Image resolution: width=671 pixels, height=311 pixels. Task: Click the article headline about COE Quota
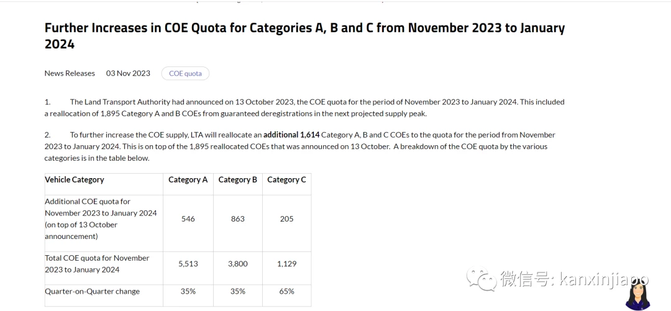[304, 35]
